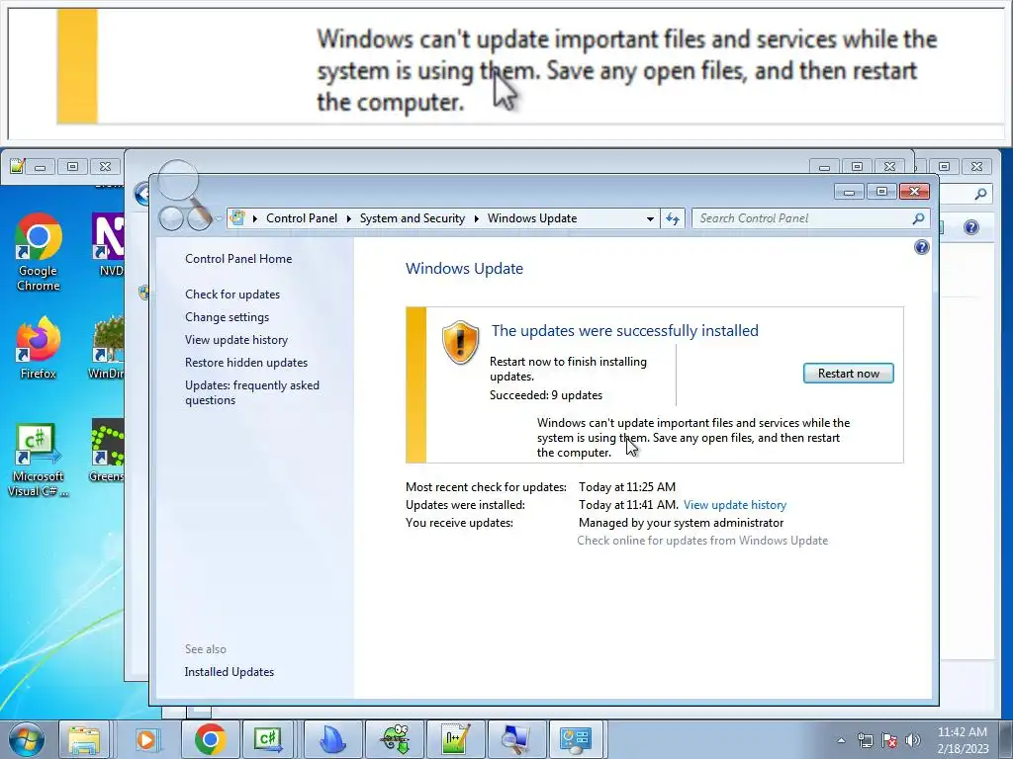Screen dimensions: 1013x759
Task: Click the help icon in the background window
Action: (x=971, y=227)
